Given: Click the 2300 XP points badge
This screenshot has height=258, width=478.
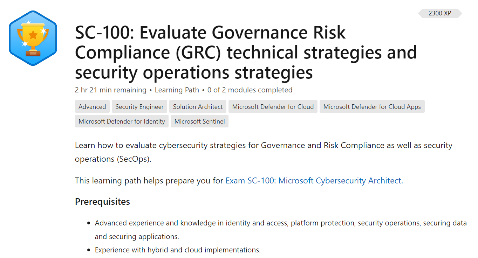Looking at the screenshot, I should pyautogui.click(x=440, y=14).
